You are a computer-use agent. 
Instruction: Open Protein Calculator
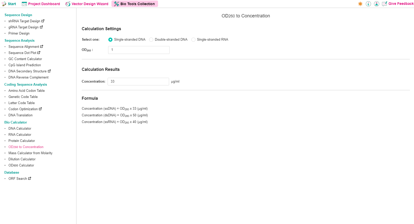pos(22,141)
